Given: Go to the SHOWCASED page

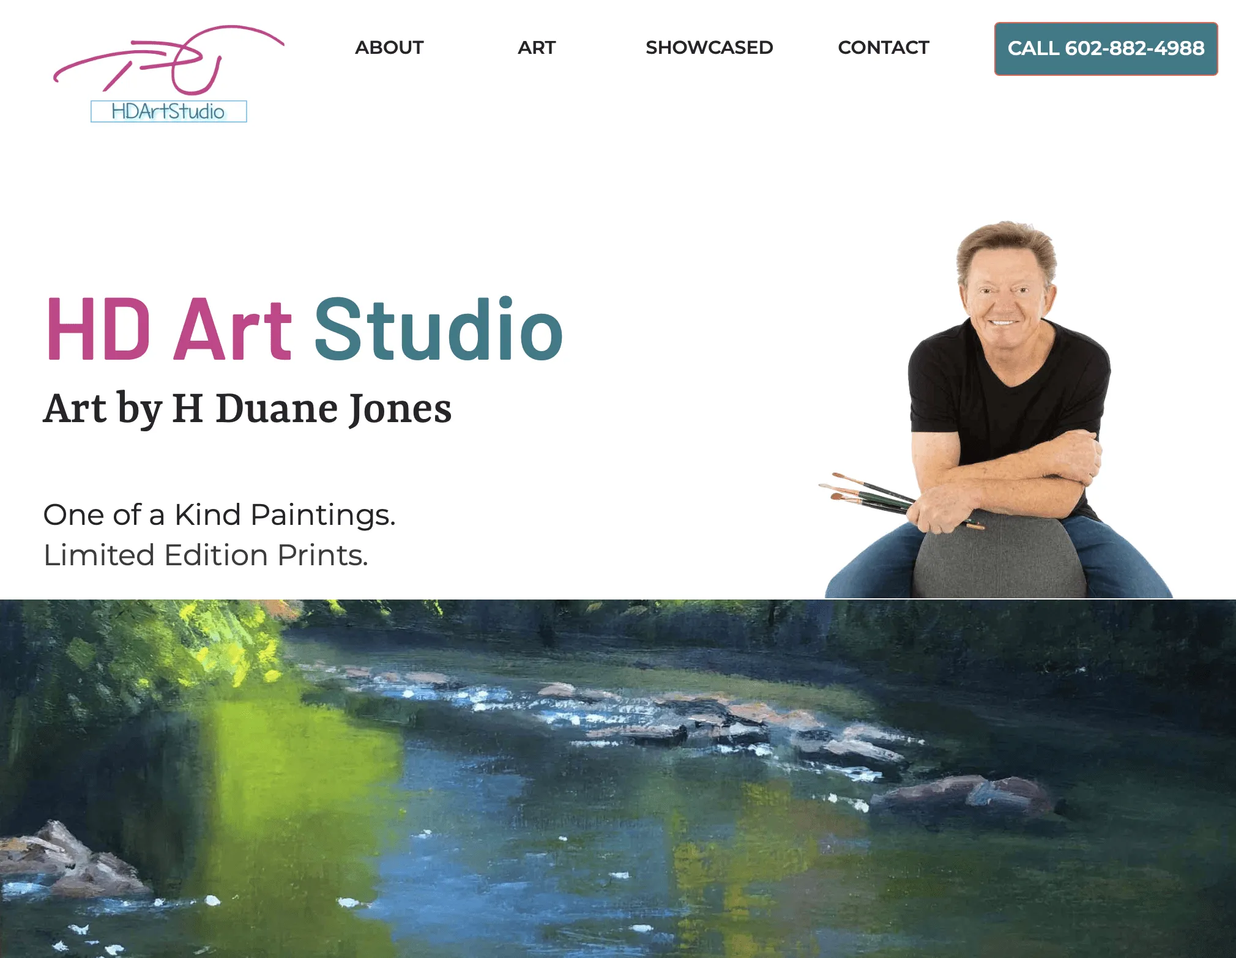Looking at the screenshot, I should (x=709, y=48).
